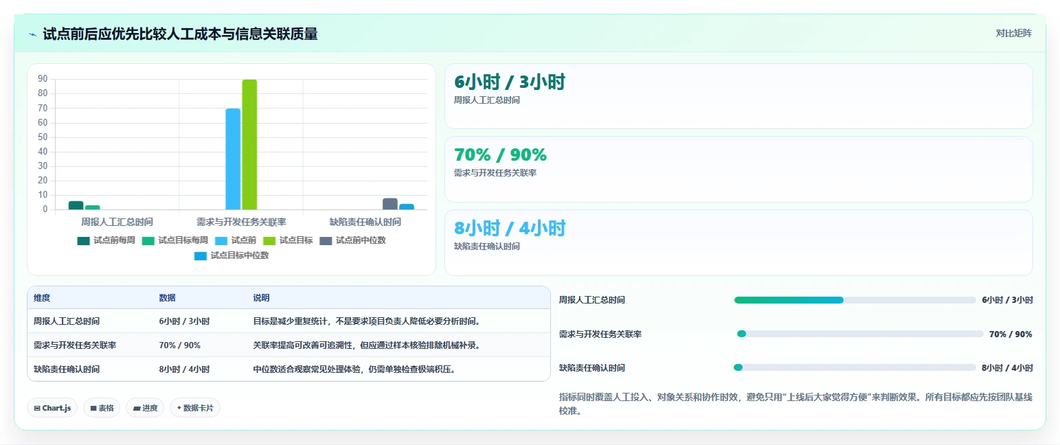Click the table data cell 8小时 / 4小时
This screenshot has height=445, width=1060.
184,369
